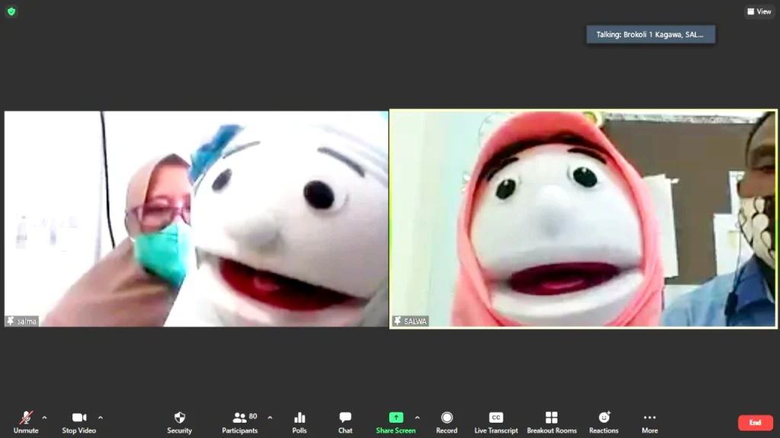This screenshot has width=780, height=438.
Task: Stop Video camera button
Action: (79, 422)
